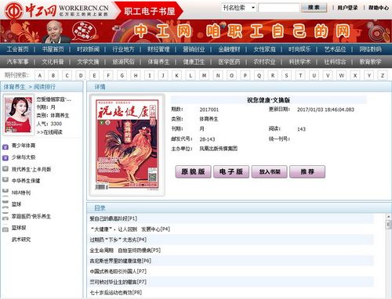Click rank badge beside 现代养生·上半月版
The image size is (392, 299).
tap(5, 169)
